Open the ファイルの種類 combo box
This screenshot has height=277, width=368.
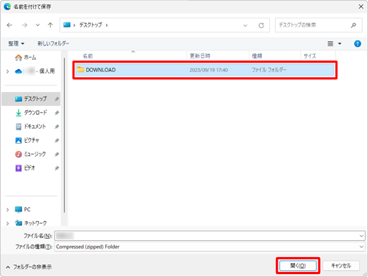(x=210, y=247)
